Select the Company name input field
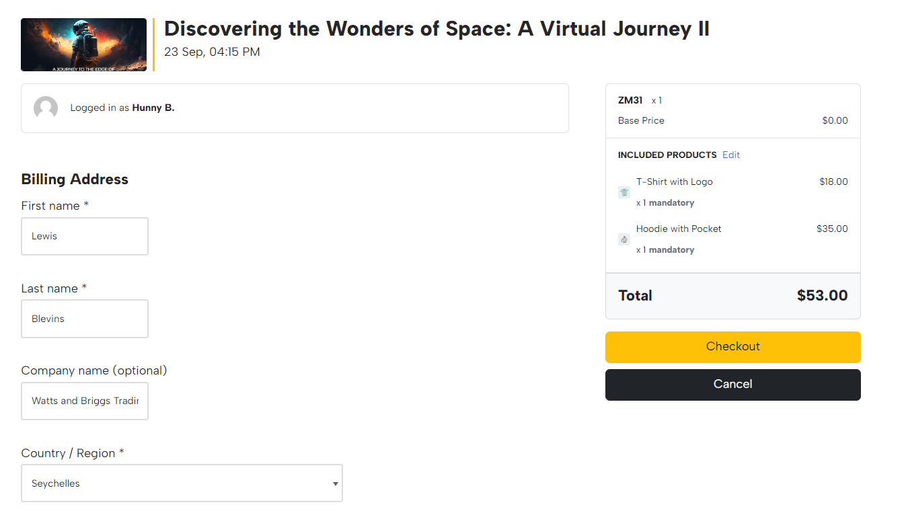 tap(85, 401)
